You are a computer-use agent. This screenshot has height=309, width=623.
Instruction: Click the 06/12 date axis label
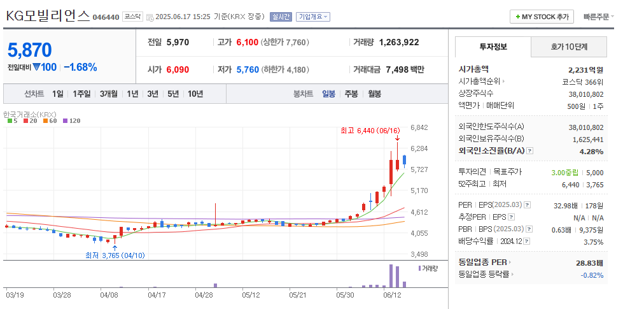tap(392, 296)
